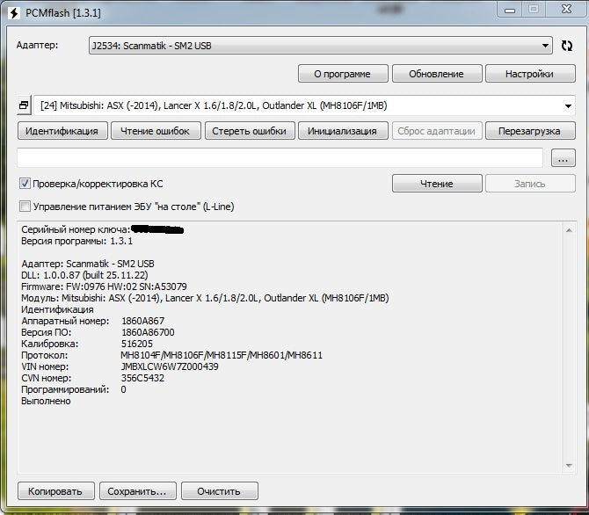Click the Стереть ошибки button

(250, 131)
